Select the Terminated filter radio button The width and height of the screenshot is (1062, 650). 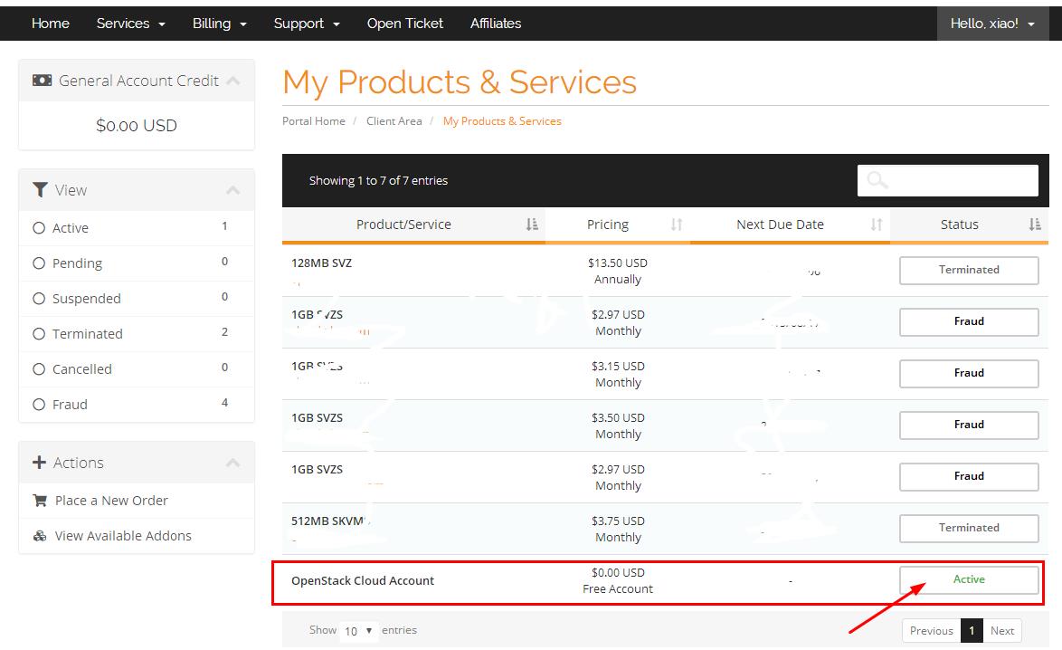point(39,333)
